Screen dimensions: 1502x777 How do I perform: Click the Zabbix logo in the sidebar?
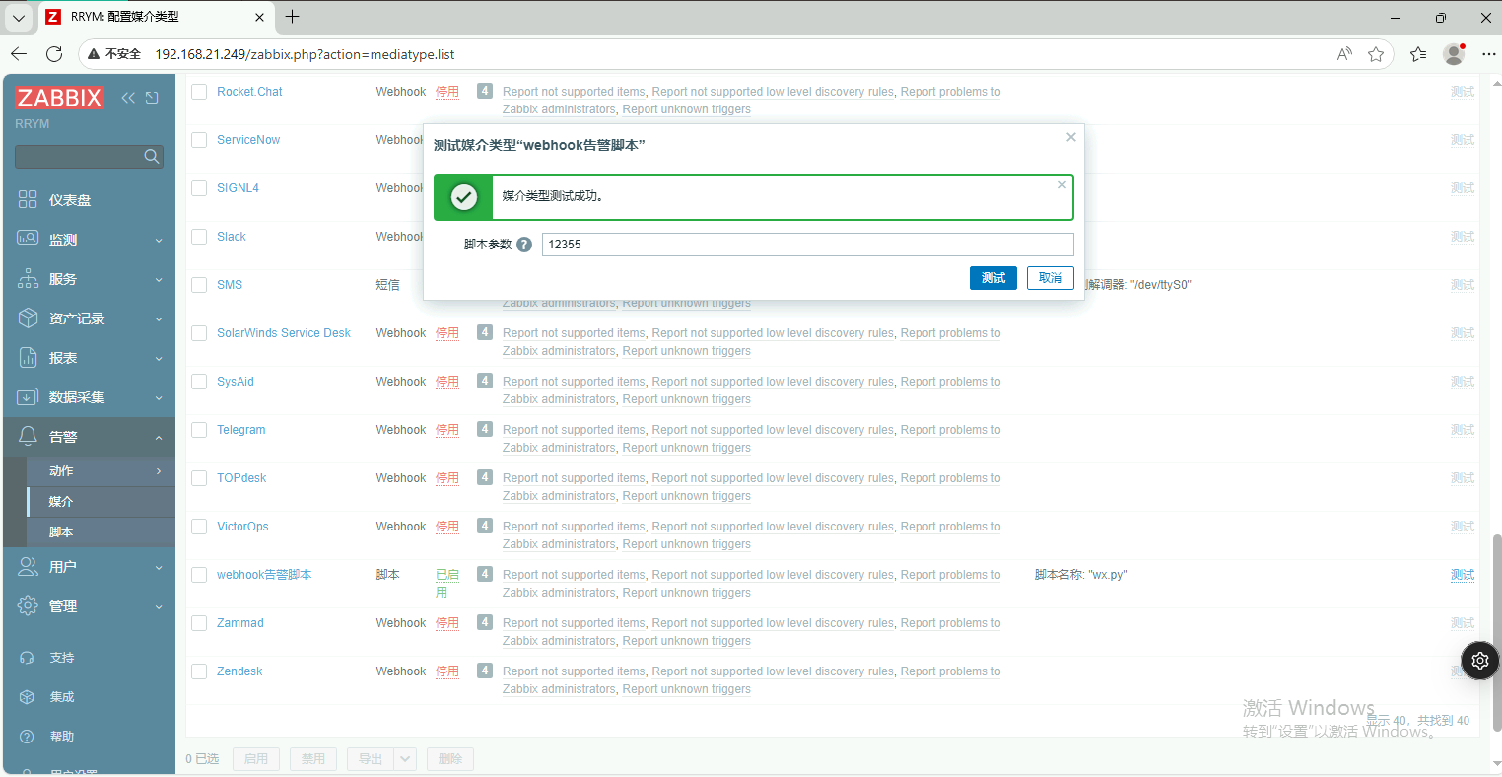click(x=59, y=98)
